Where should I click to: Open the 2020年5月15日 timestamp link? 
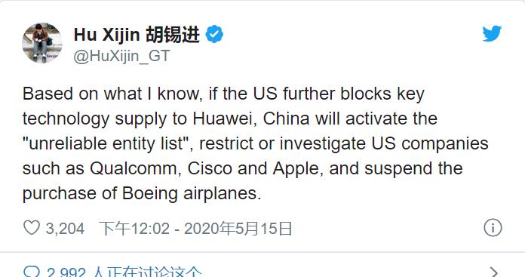[238, 229]
